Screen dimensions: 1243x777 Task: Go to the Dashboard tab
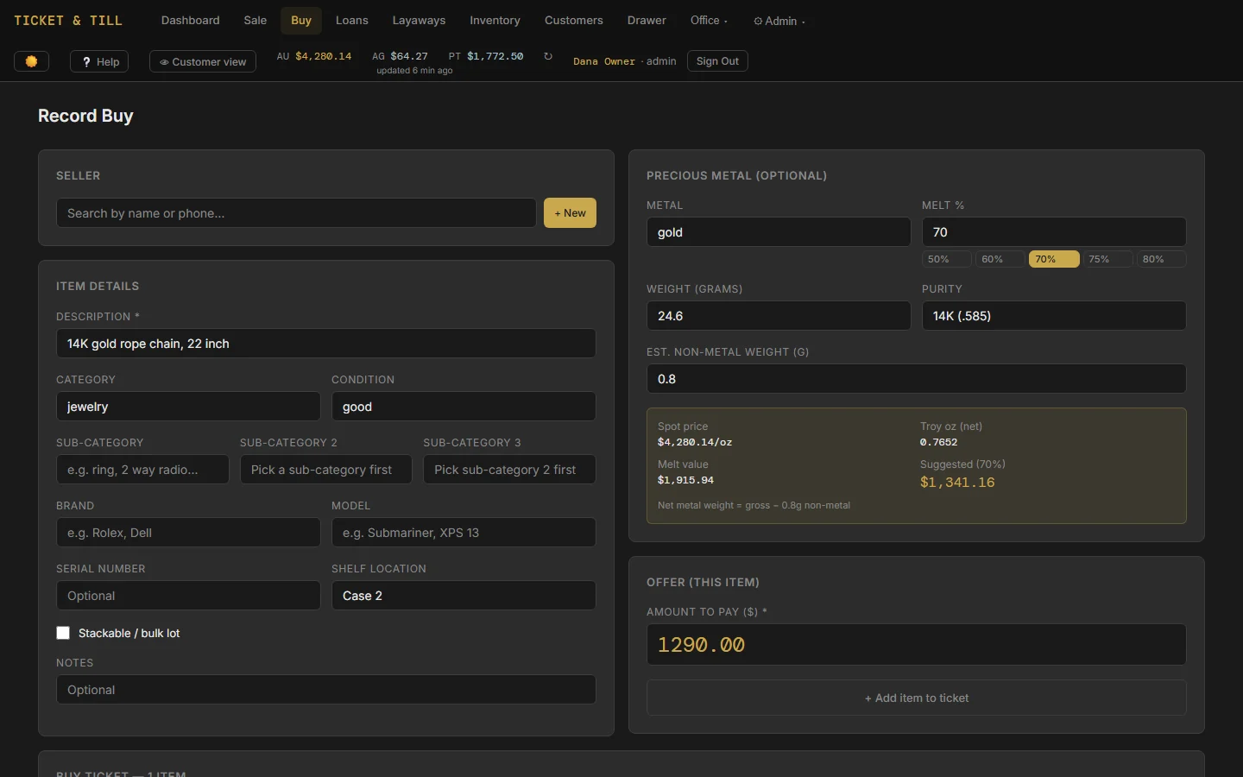pos(191,21)
